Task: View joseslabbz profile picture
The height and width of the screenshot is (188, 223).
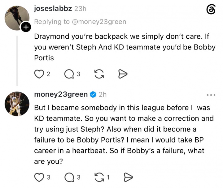Action: coord(17,18)
